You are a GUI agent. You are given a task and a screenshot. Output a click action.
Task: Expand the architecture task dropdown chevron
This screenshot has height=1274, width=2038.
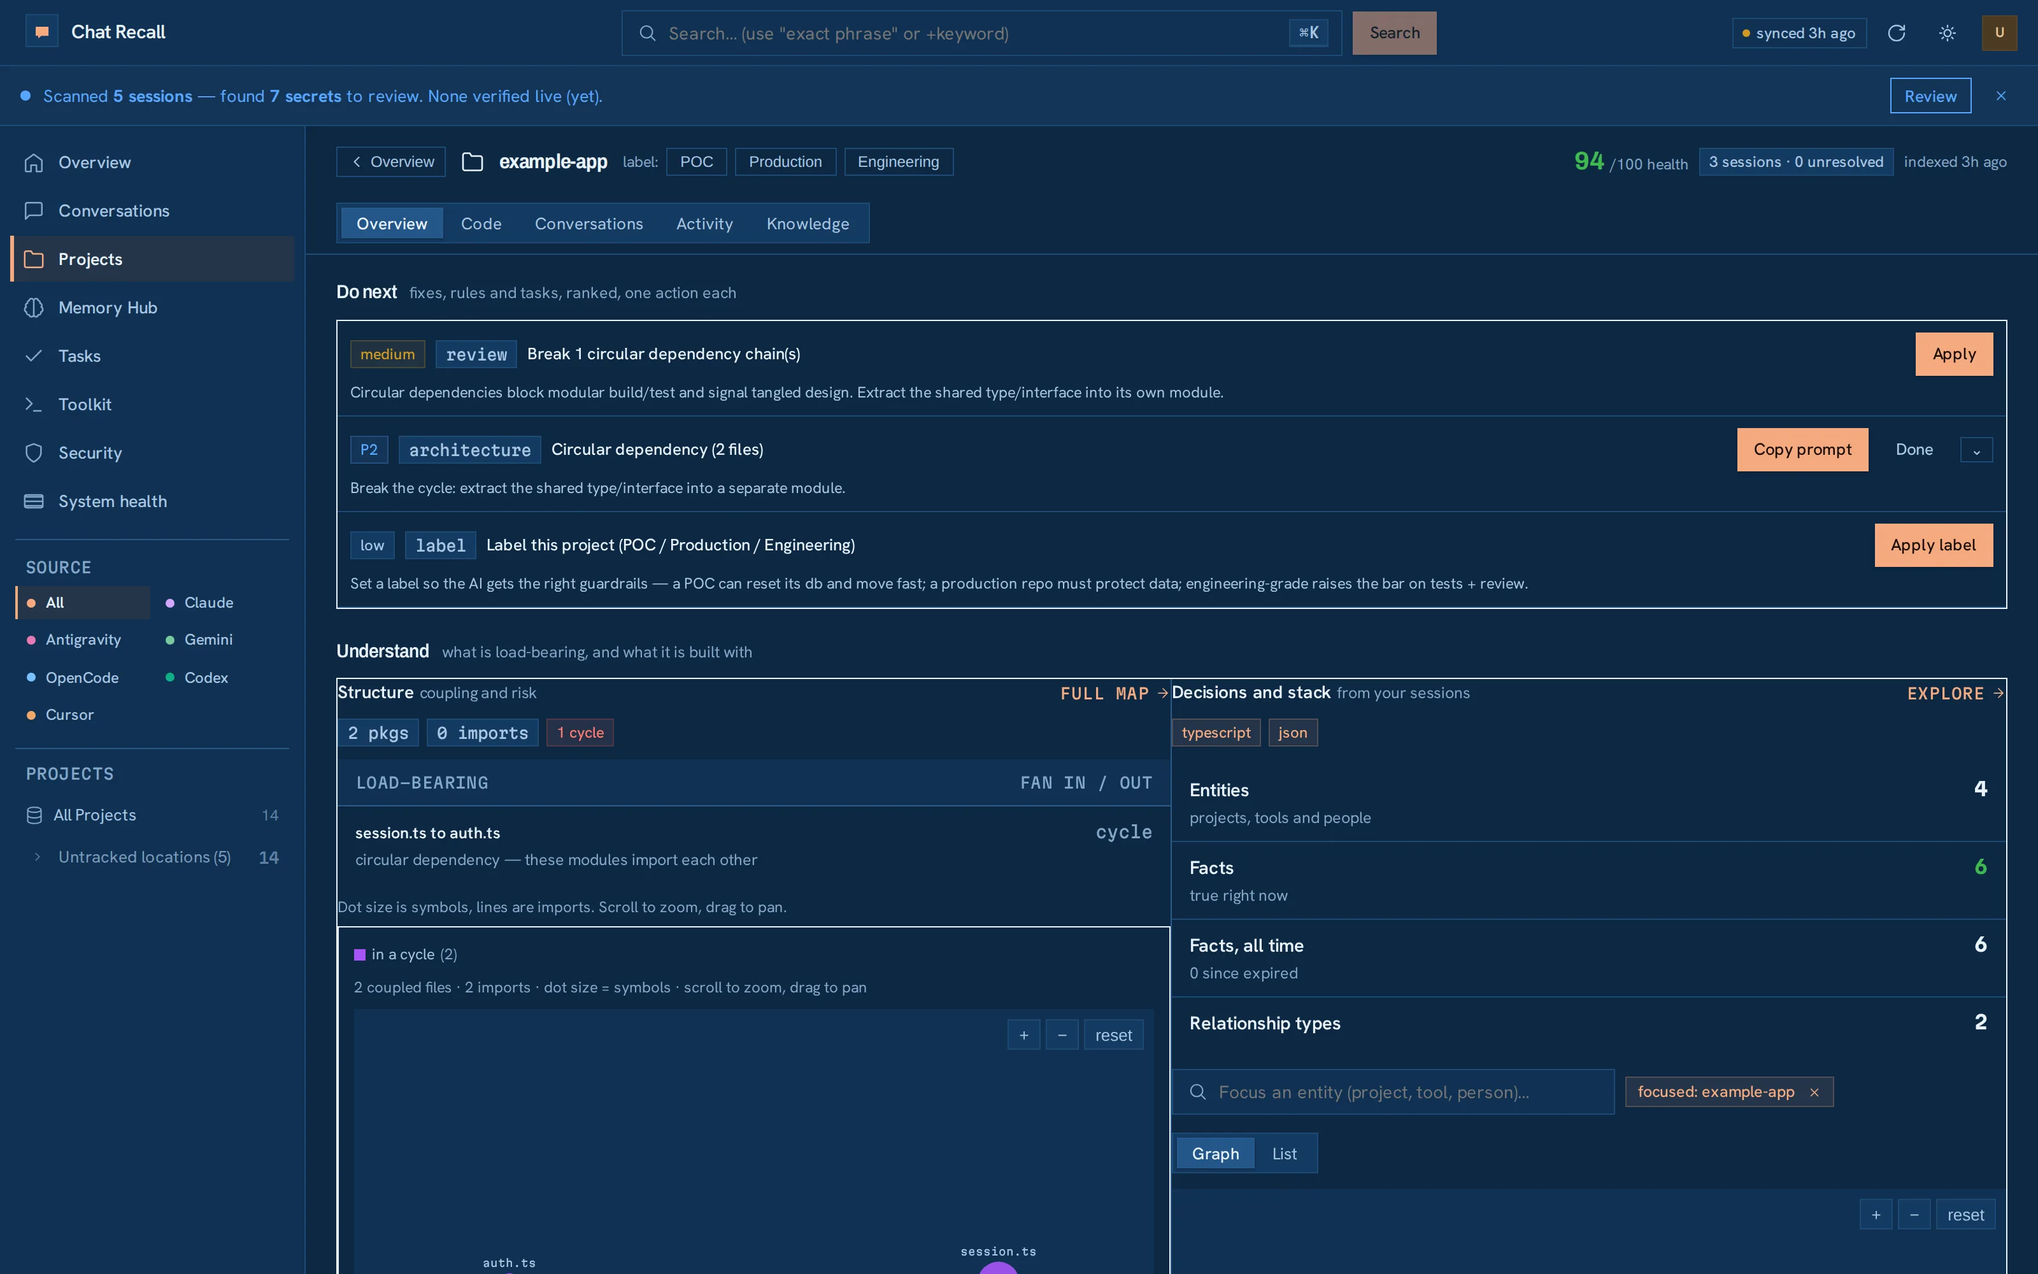pyautogui.click(x=1976, y=450)
